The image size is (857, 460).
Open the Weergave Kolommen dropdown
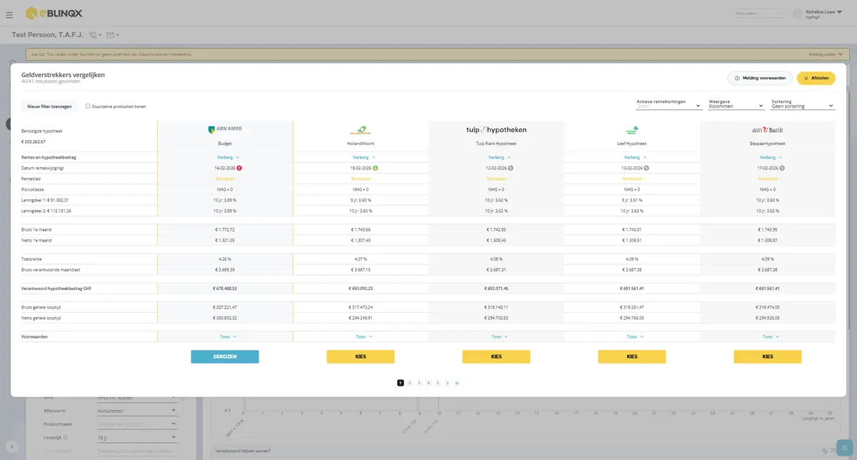pyautogui.click(x=736, y=104)
